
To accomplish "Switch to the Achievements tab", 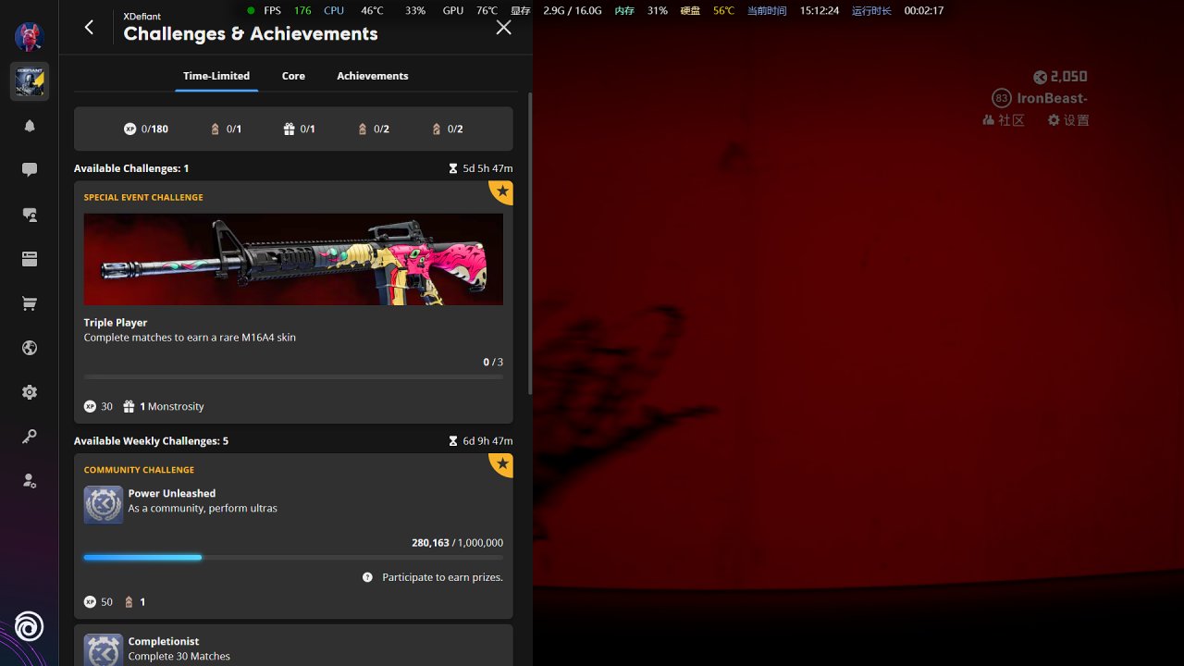I will [x=373, y=76].
